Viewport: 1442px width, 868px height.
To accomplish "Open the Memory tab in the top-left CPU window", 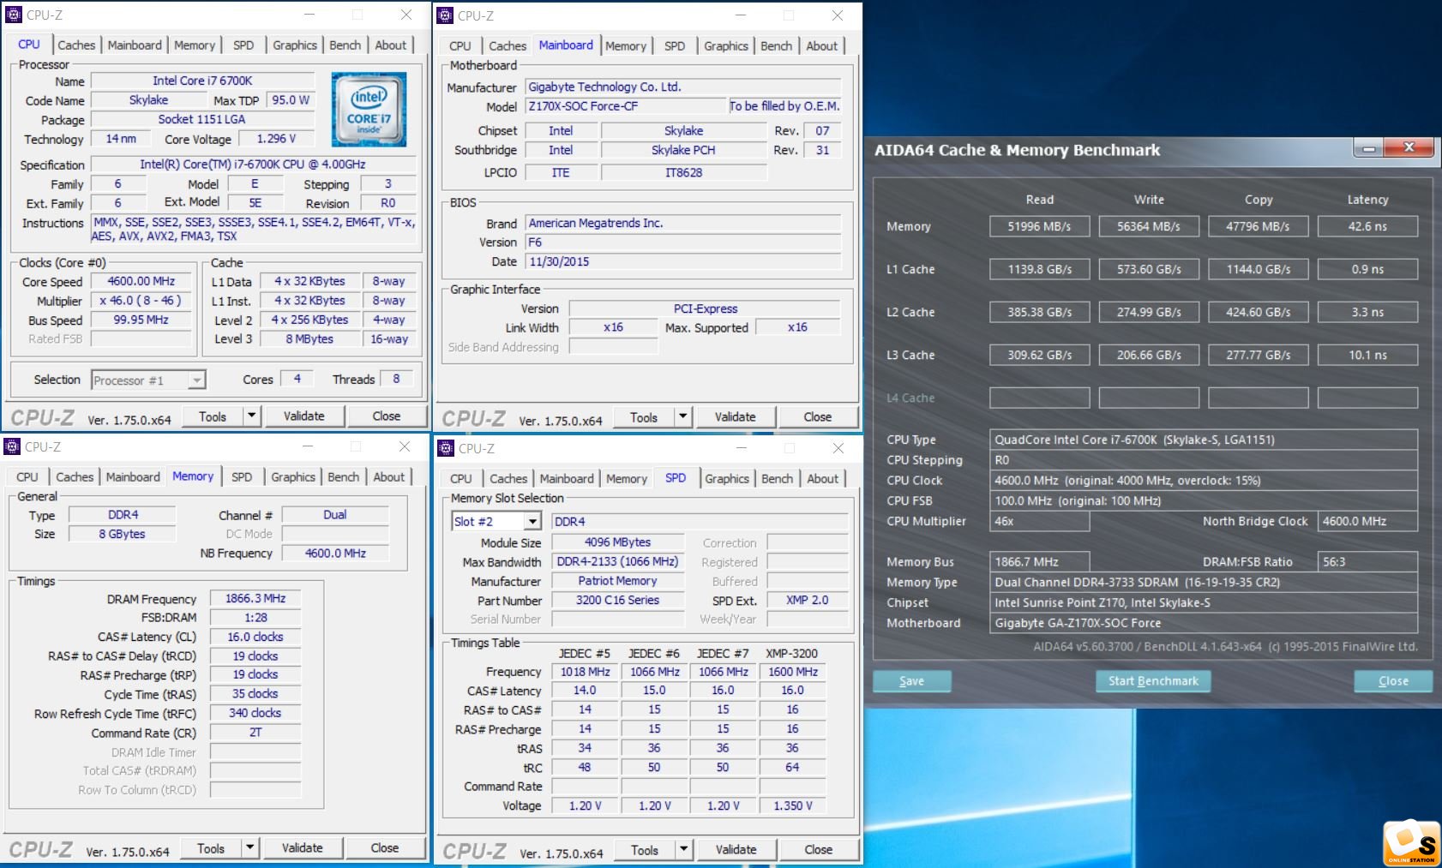I will tap(195, 45).
